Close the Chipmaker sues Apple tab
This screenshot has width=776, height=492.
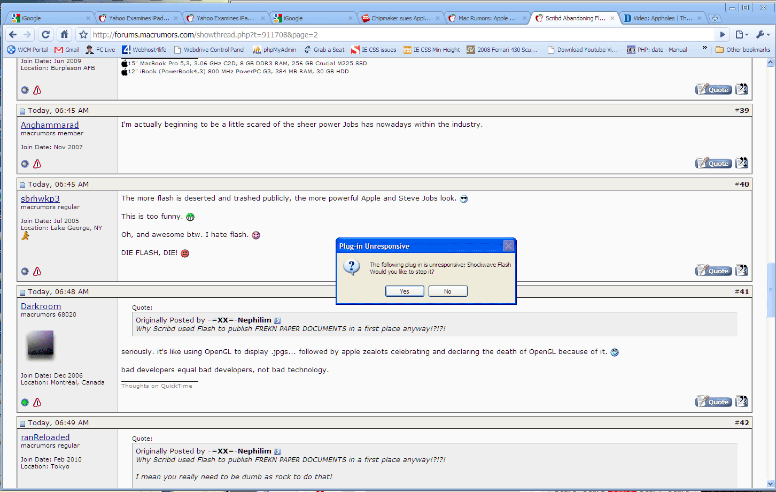coord(438,18)
